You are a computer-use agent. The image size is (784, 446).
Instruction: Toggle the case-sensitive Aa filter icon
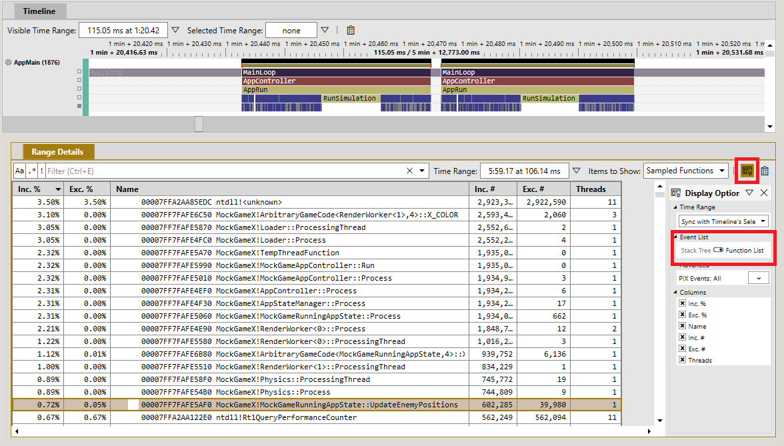coord(19,171)
